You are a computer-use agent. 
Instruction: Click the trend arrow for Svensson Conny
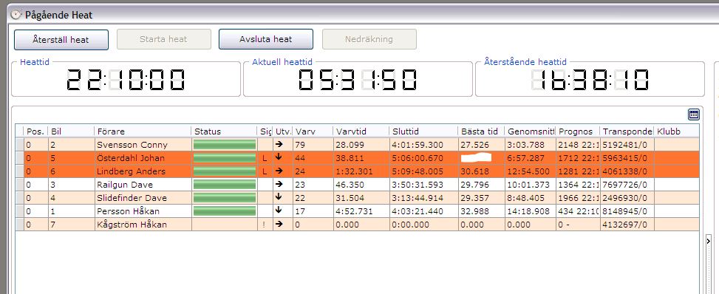coord(279,144)
